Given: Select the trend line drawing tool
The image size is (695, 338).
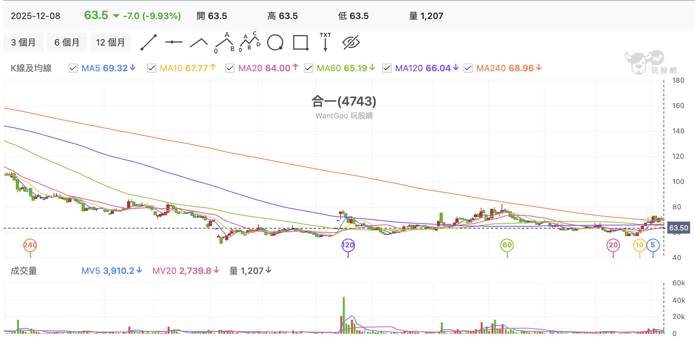Looking at the screenshot, I should 149,42.
